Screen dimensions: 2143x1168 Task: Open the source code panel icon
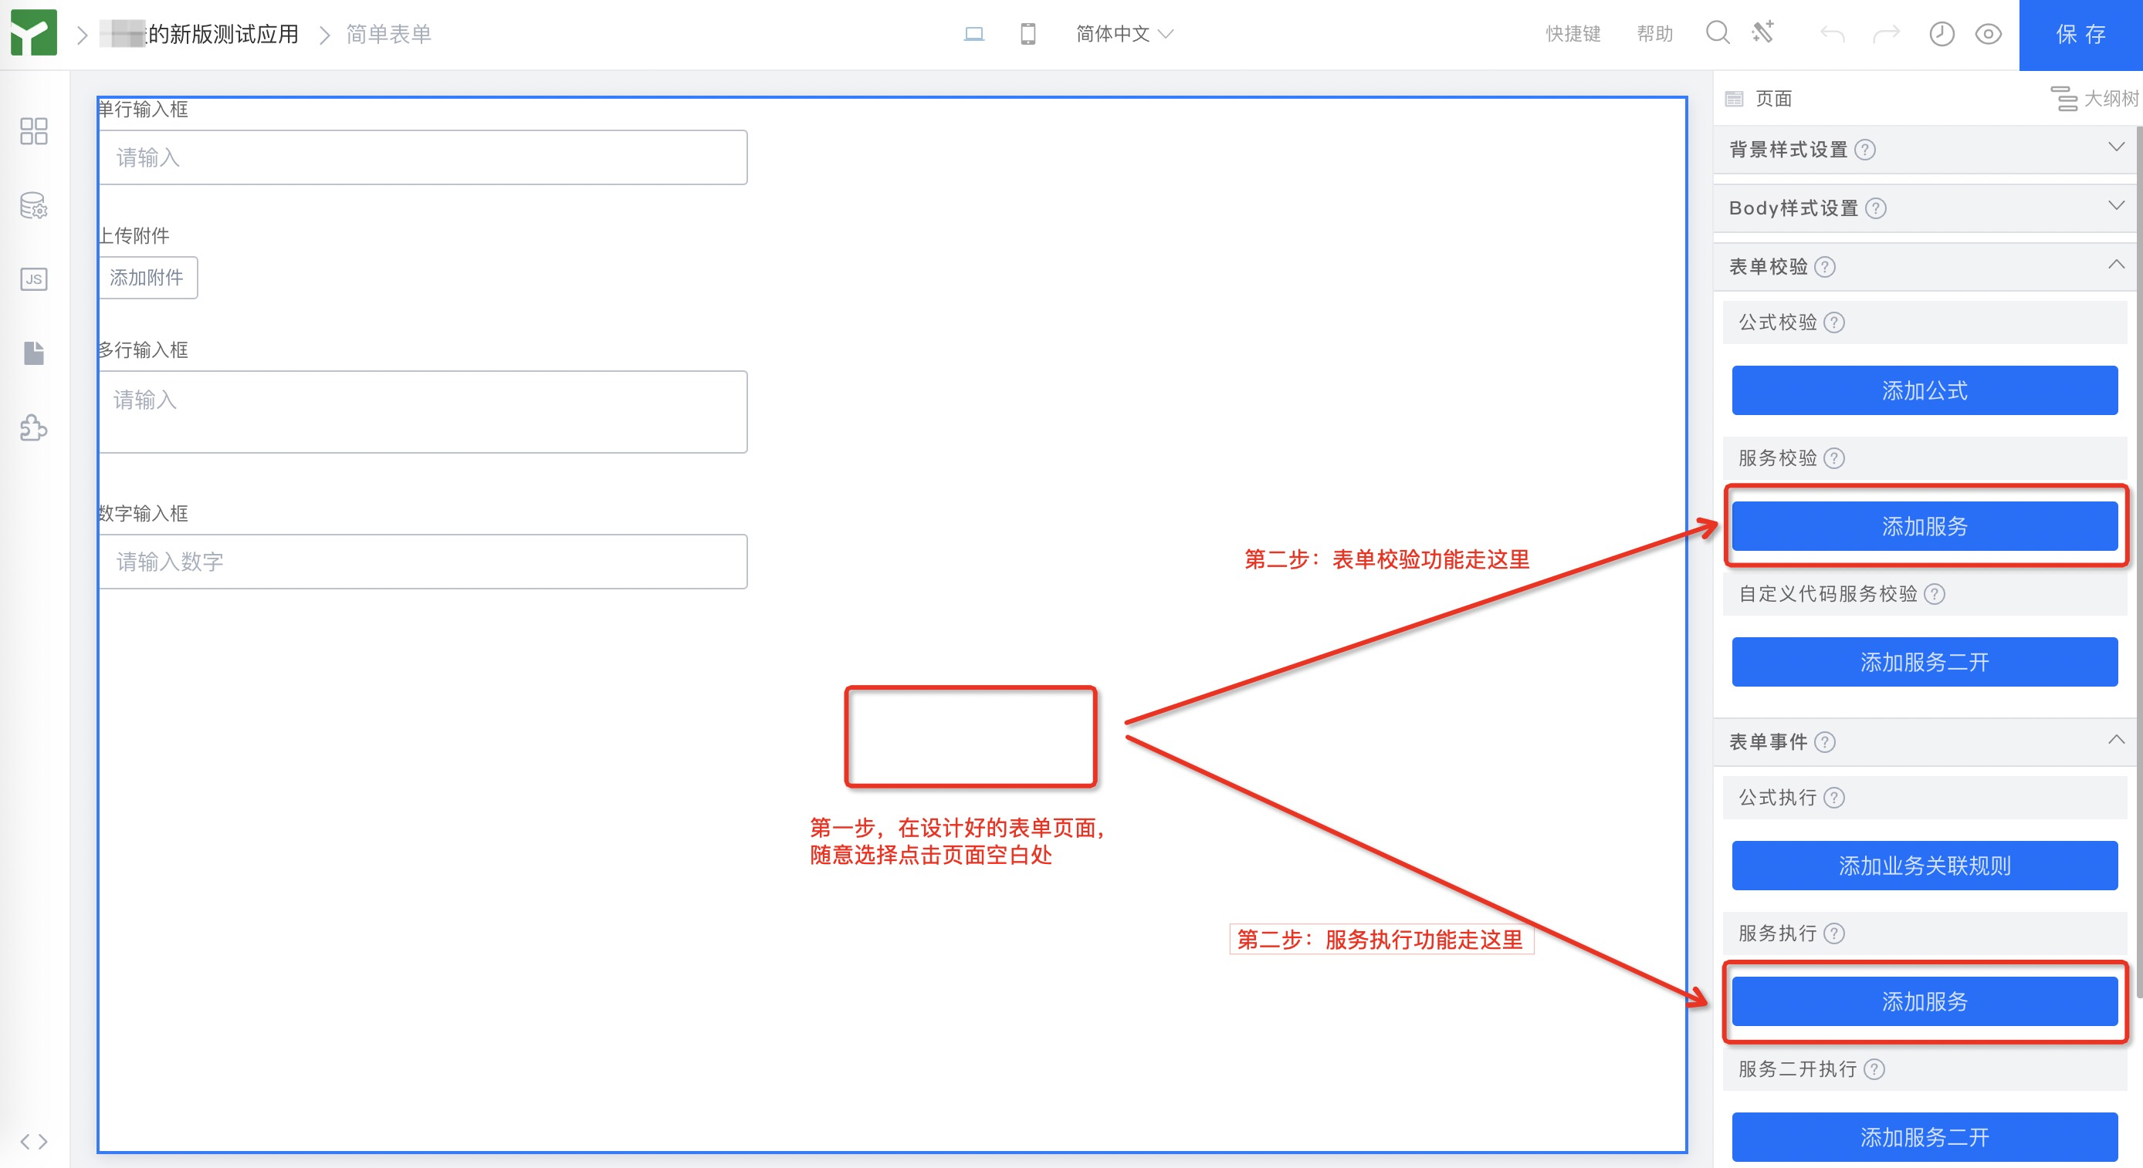point(33,1142)
